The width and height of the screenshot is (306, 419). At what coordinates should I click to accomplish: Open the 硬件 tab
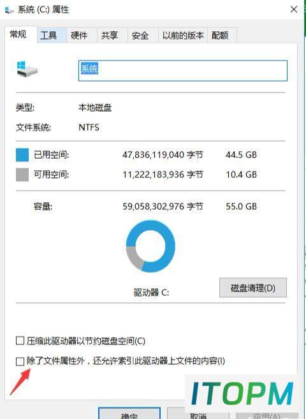pos(82,35)
